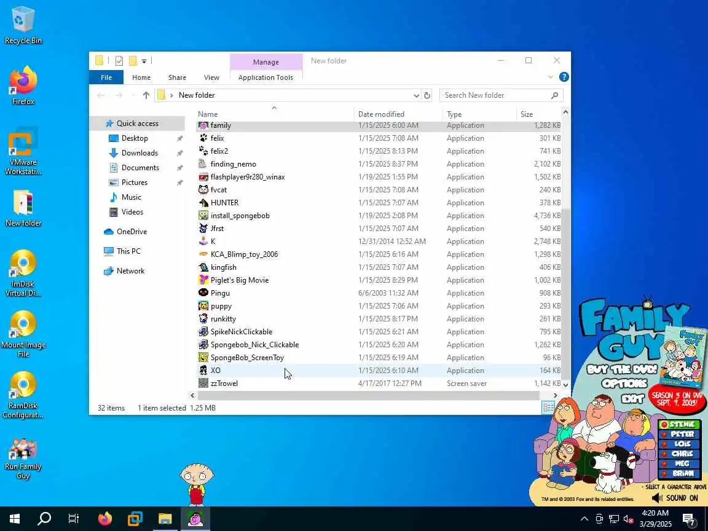
Task: Click the Stewie desktop toy character
Action: coord(197,483)
